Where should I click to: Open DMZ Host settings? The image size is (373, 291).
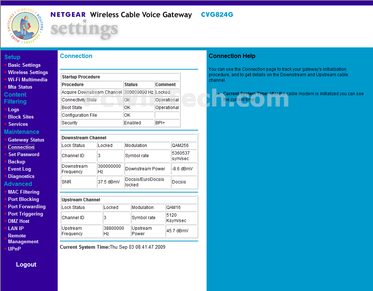[x=19, y=221]
